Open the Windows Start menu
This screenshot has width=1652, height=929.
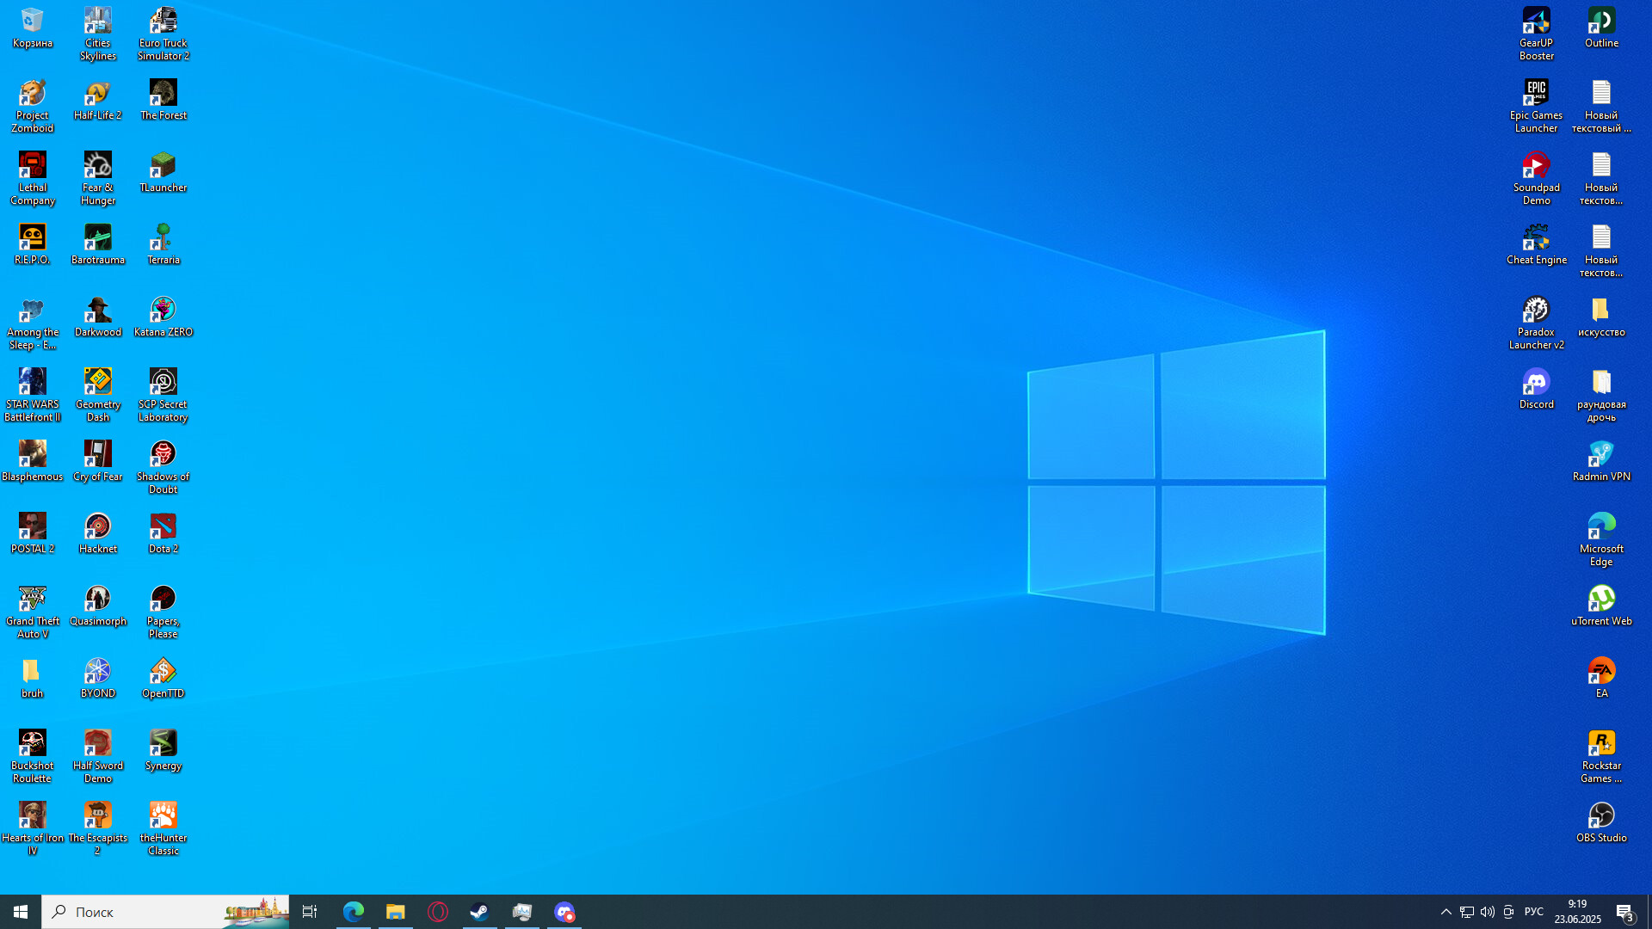pos(21,912)
